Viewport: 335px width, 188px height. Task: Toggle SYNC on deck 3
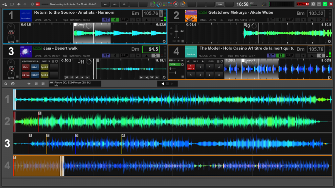point(37,48)
